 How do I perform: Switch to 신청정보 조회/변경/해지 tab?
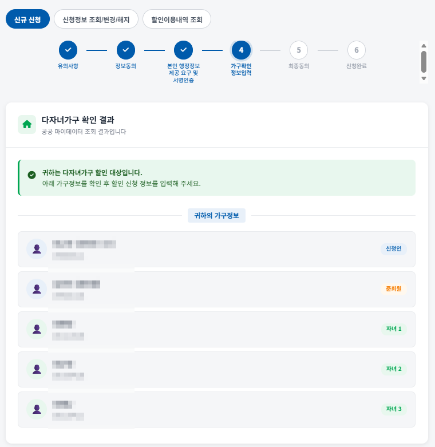96,19
